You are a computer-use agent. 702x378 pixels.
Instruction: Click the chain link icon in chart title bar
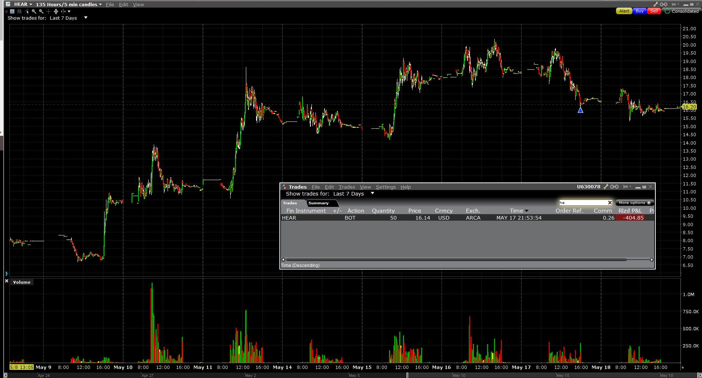(664, 4)
